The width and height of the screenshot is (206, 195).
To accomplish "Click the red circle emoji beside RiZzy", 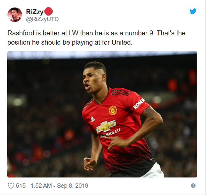I will (x=48, y=12).
